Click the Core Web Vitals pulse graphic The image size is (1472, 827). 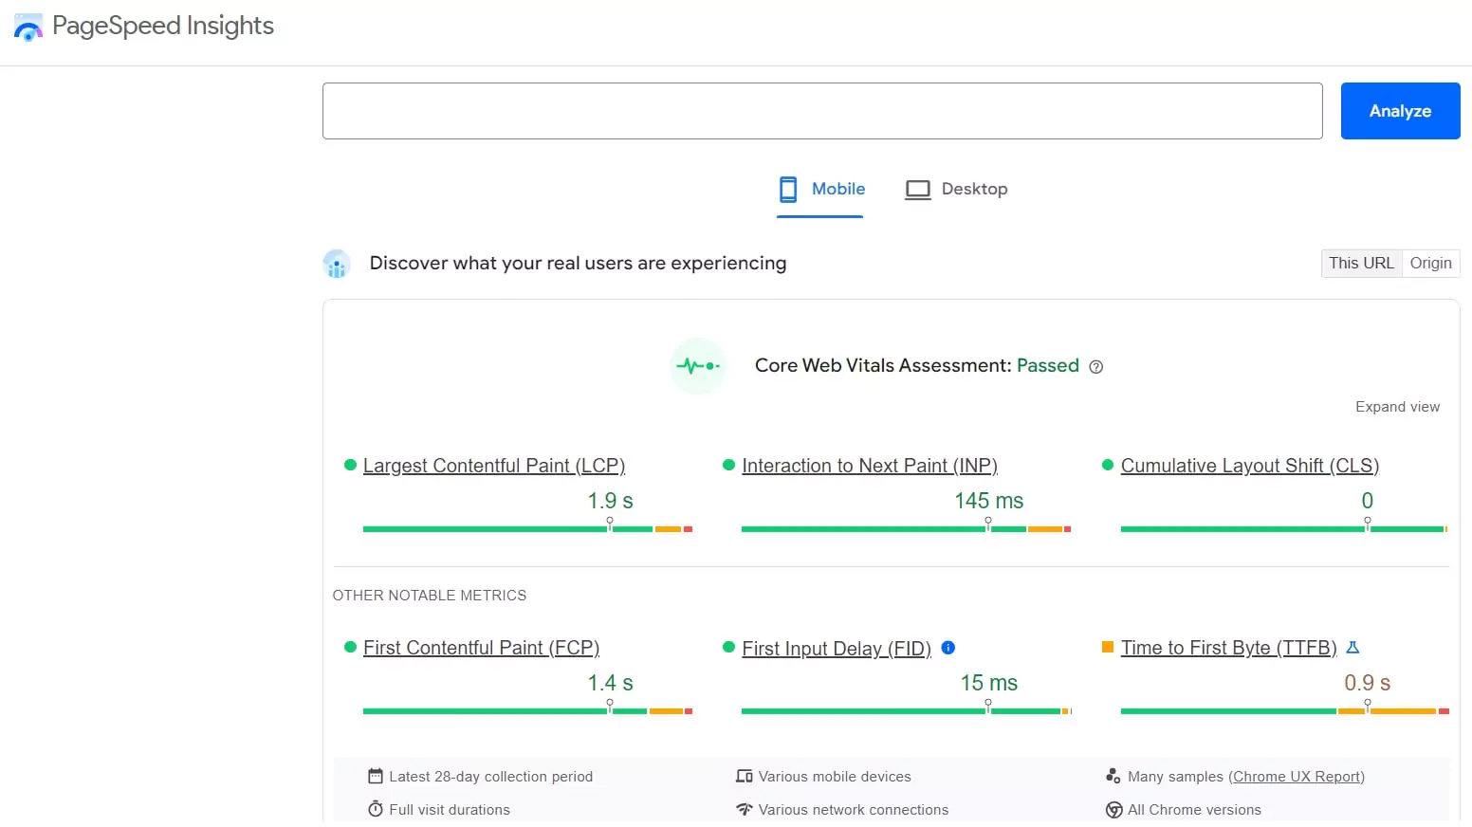click(x=698, y=366)
